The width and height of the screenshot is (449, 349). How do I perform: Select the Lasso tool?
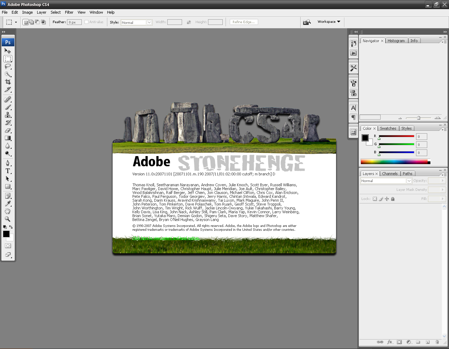pos(8,66)
